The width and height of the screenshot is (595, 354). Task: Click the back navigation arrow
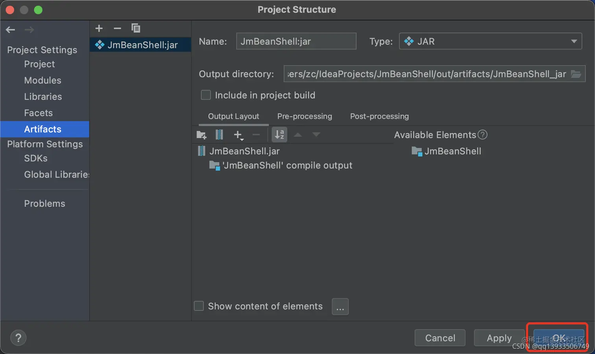11,30
